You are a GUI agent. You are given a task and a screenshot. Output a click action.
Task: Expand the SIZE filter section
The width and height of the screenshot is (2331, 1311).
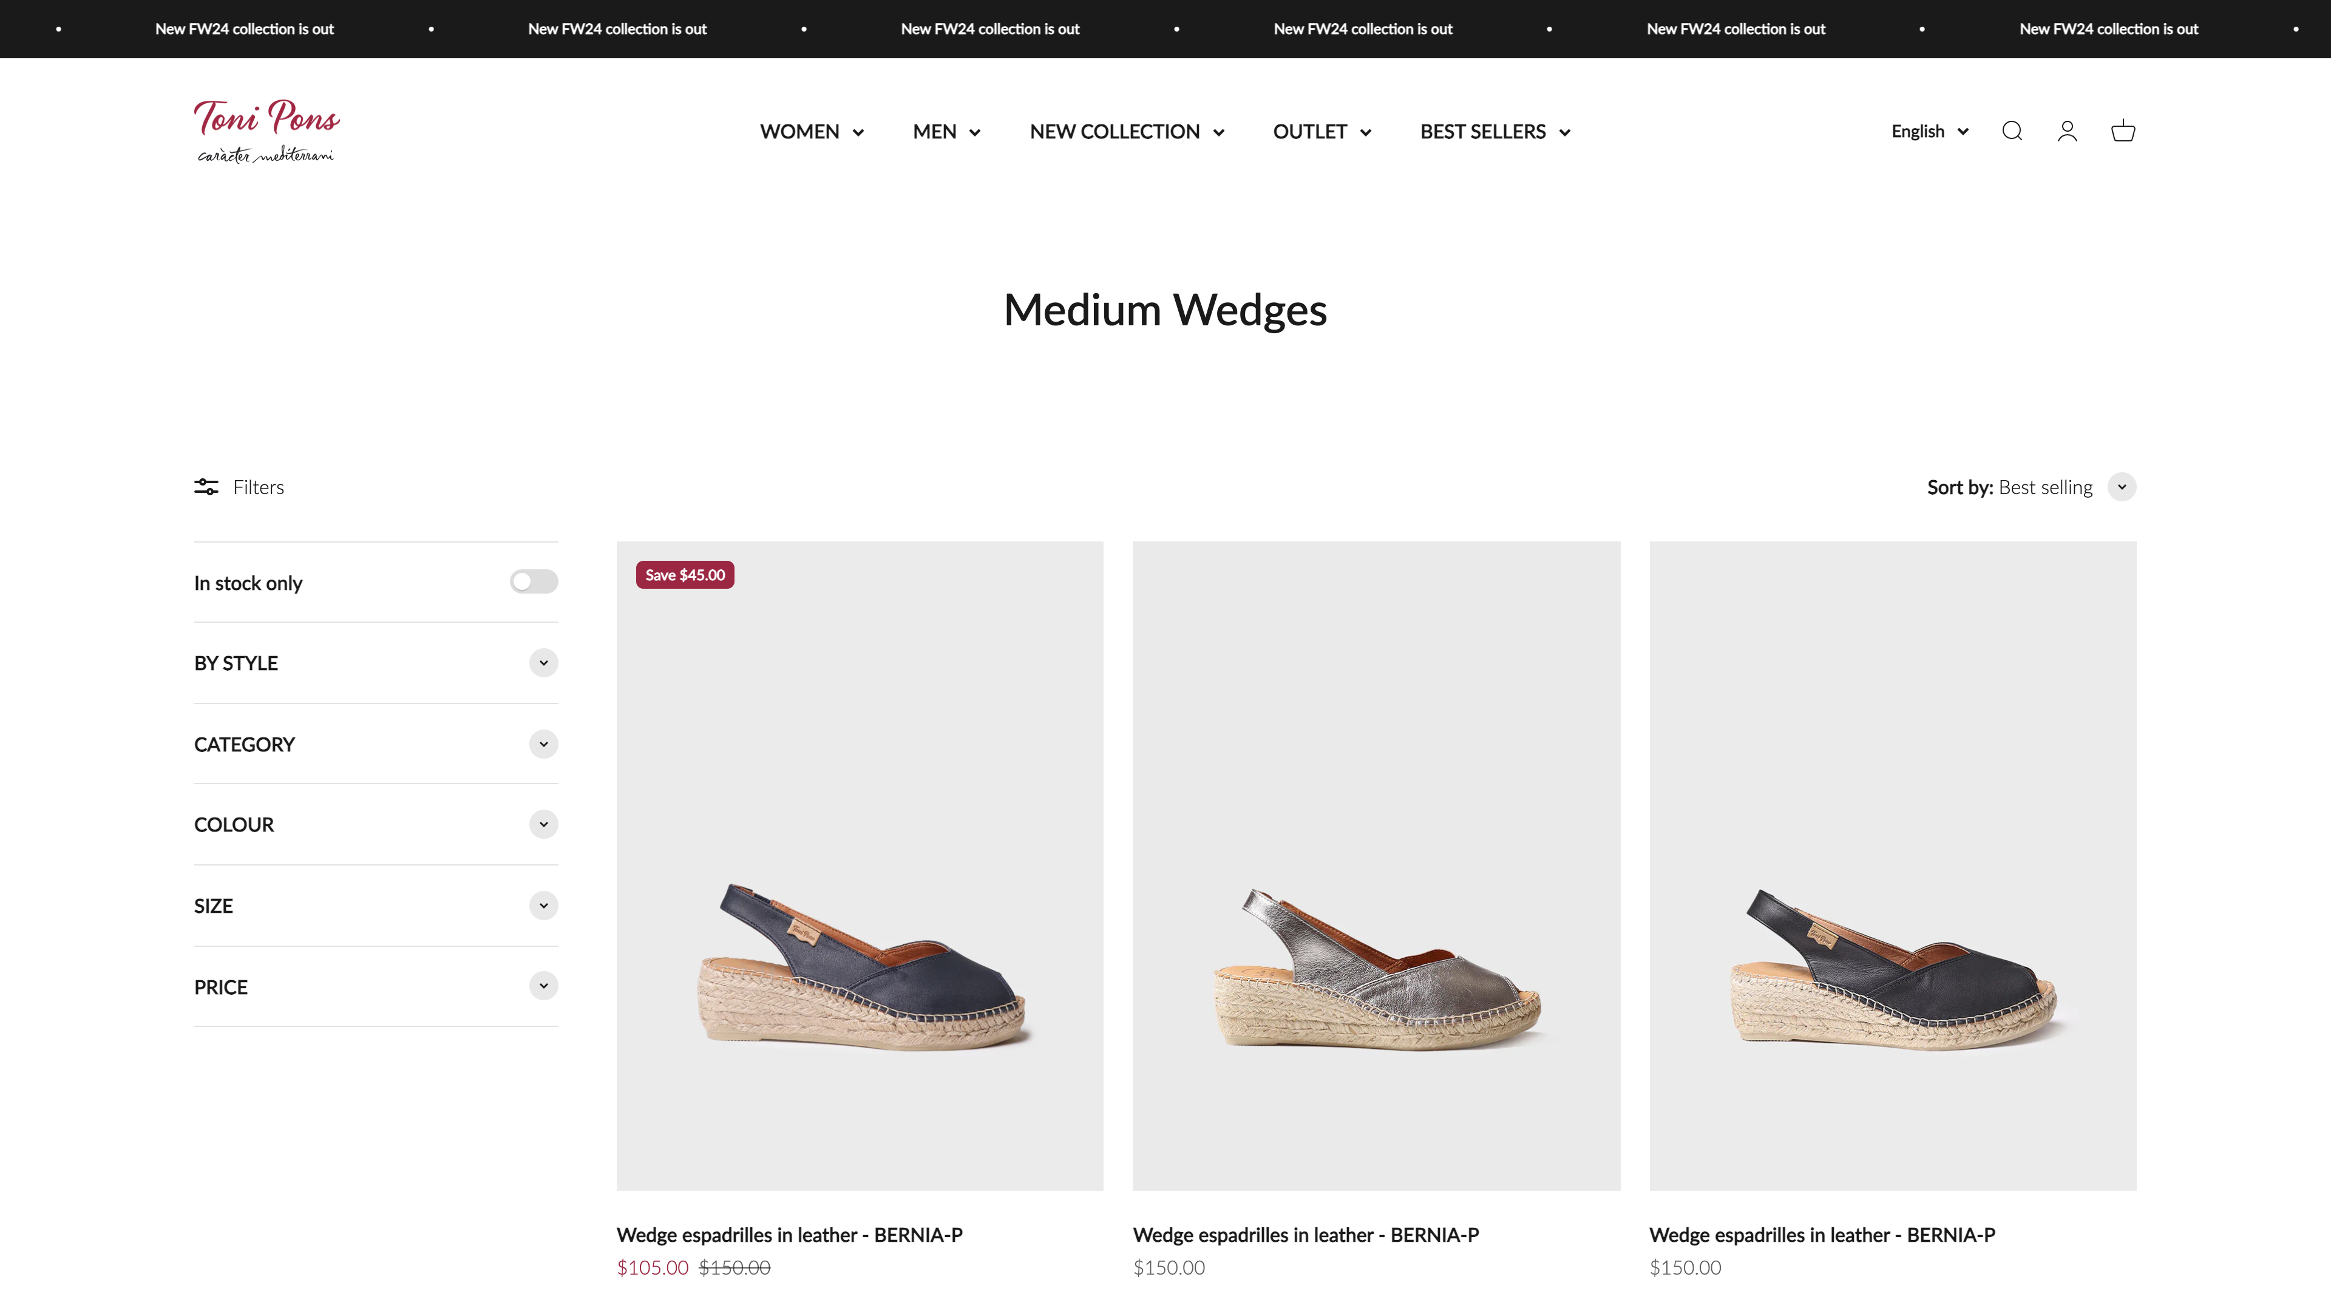[543, 906]
